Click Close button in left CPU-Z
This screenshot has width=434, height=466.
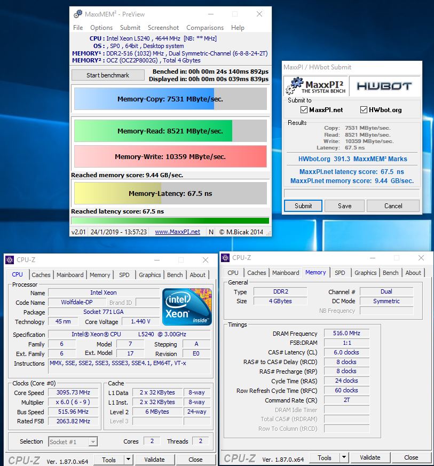click(x=195, y=460)
